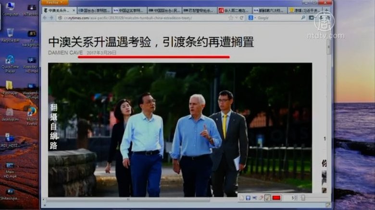Click the blue floppy disk save icon
The width and height of the screenshot is (375, 210).
pyautogui.click(x=248, y=198)
